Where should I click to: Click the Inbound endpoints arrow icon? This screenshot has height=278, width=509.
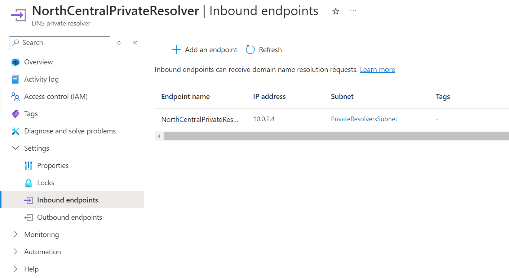tap(28, 200)
